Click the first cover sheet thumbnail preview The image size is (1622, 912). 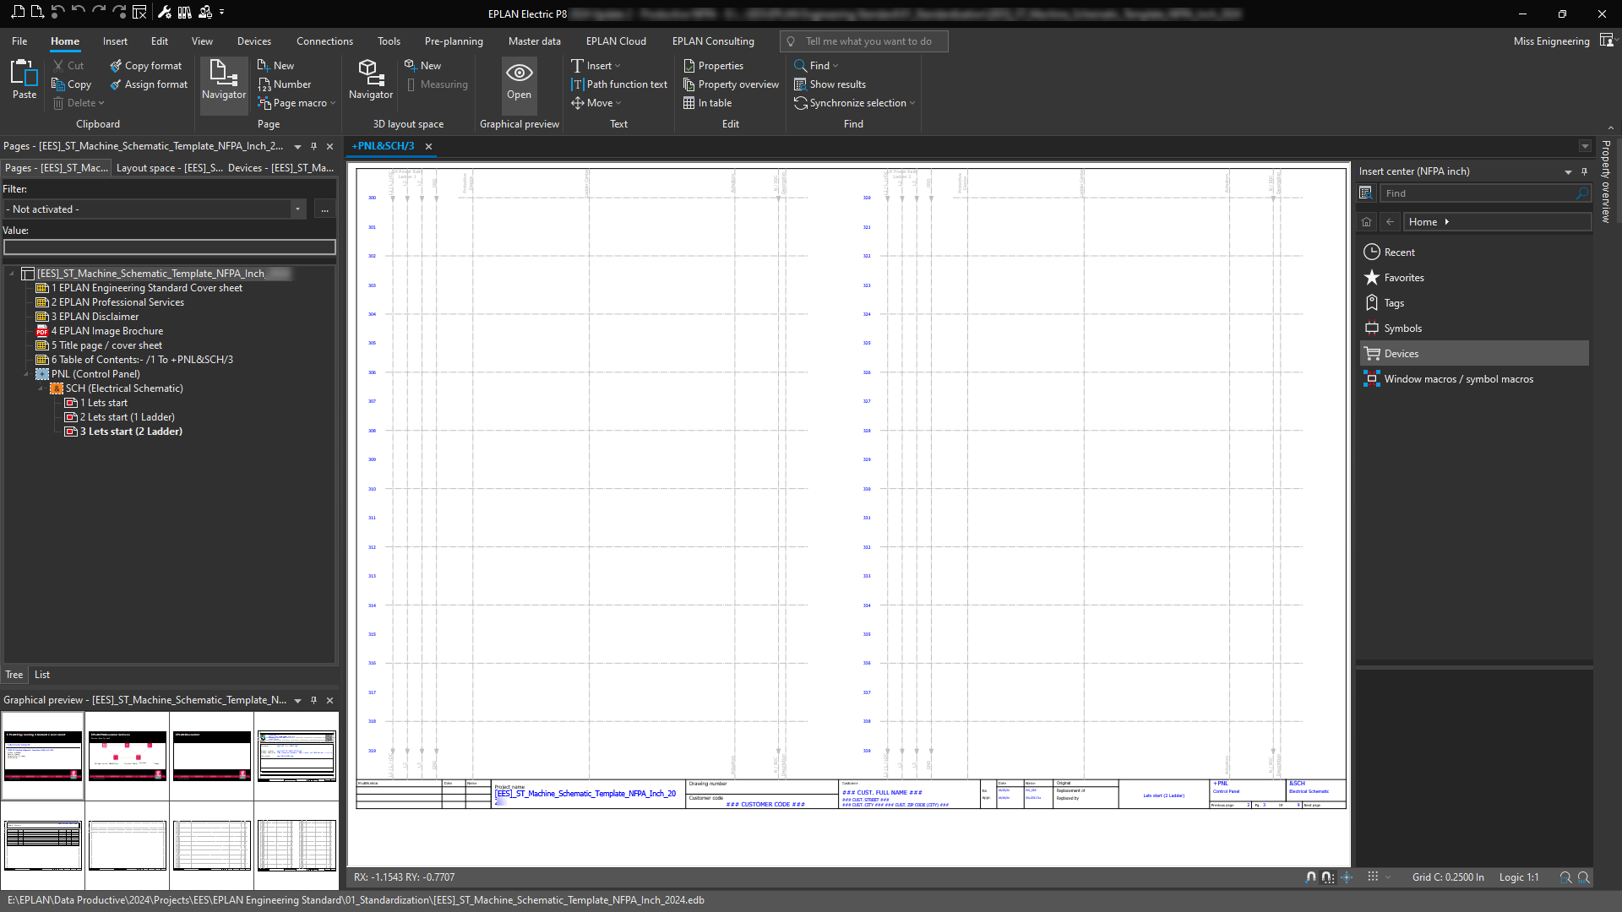click(43, 755)
